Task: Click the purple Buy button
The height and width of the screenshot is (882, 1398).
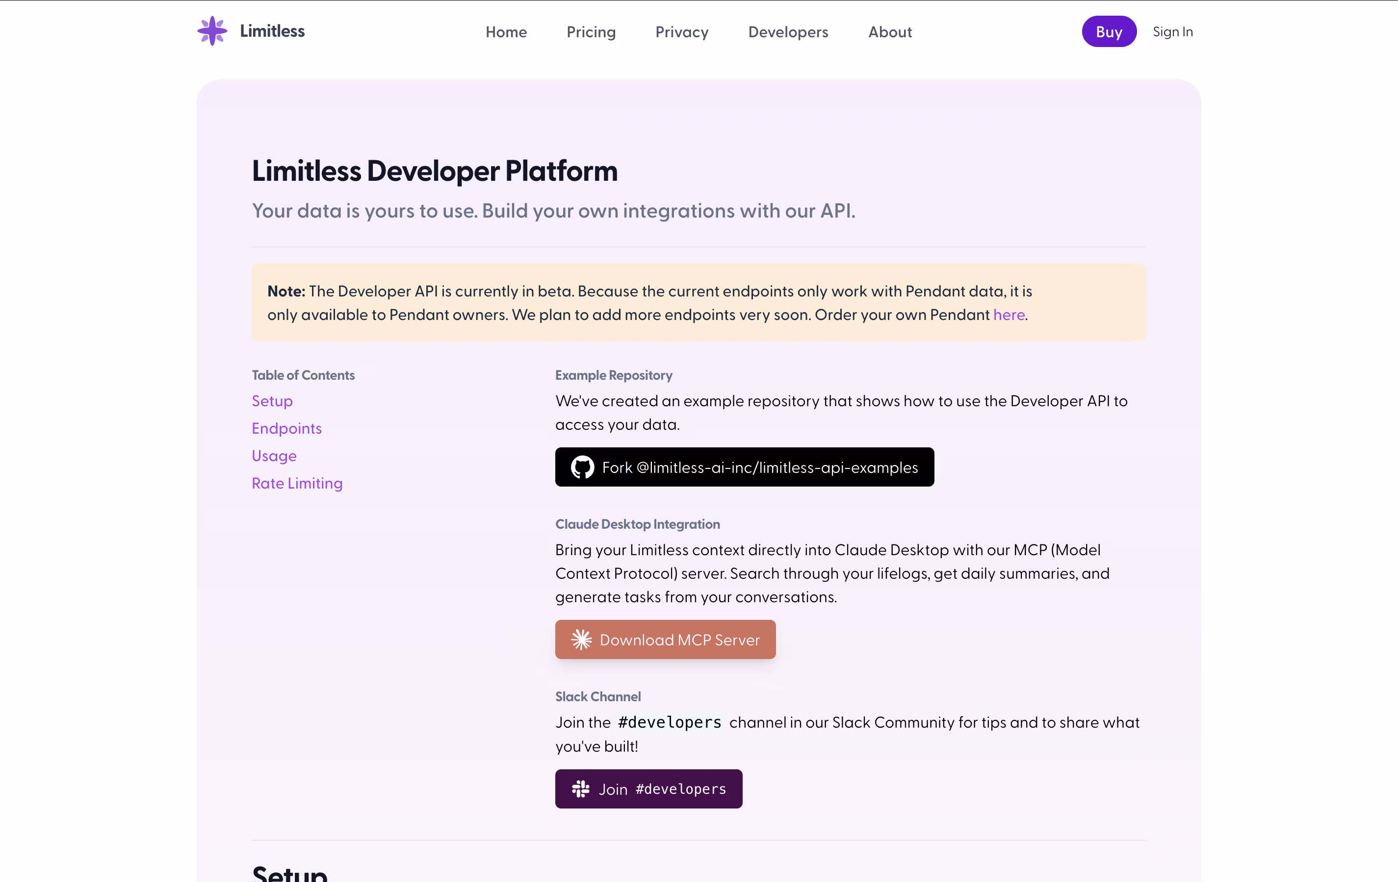Action: coord(1109,31)
